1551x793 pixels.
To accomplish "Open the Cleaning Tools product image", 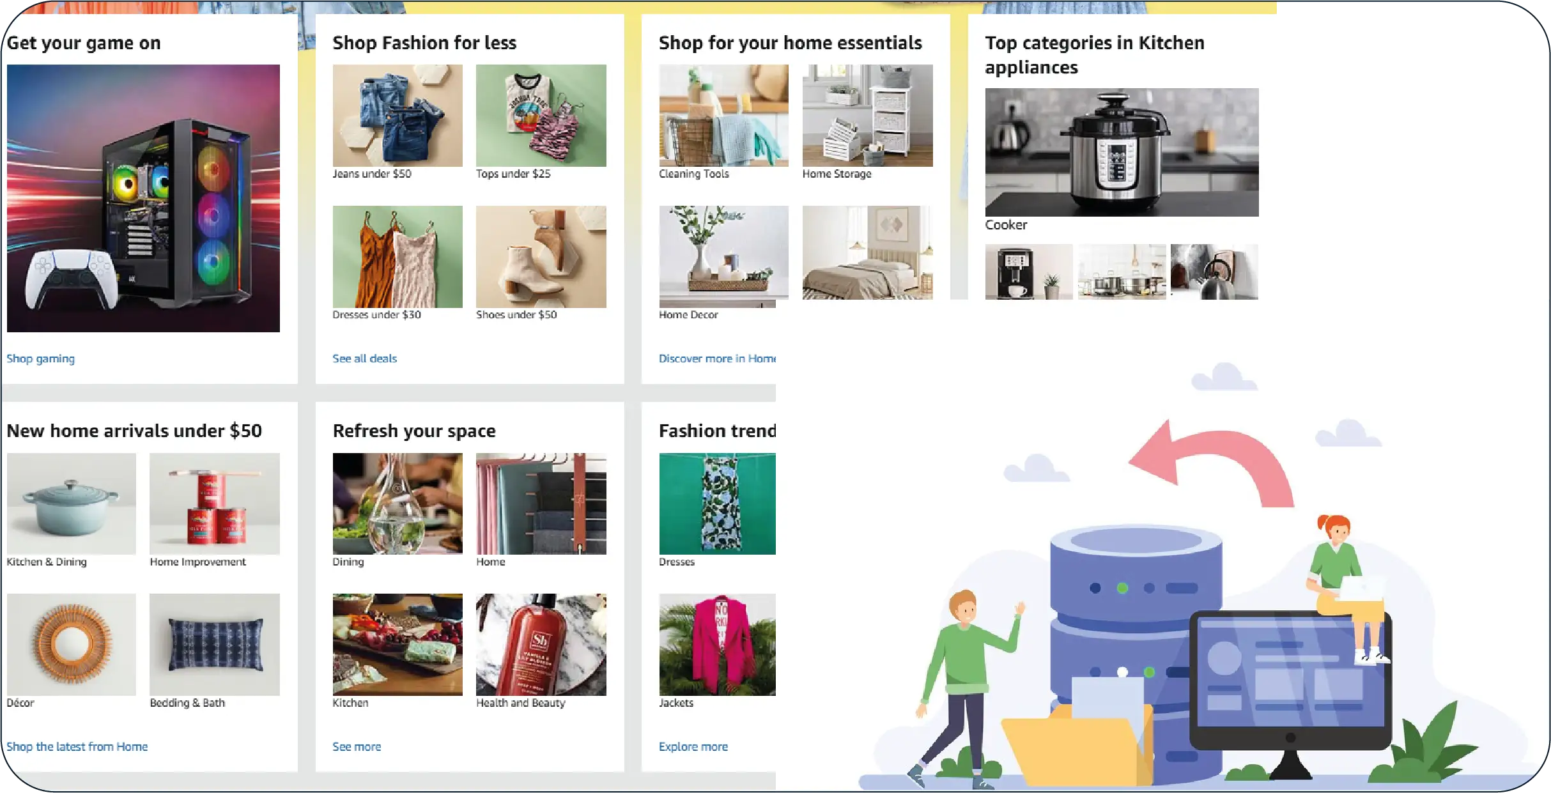I will coord(724,116).
